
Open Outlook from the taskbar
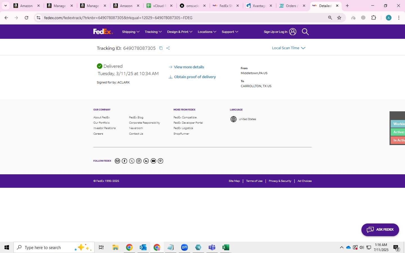(x=143, y=247)
